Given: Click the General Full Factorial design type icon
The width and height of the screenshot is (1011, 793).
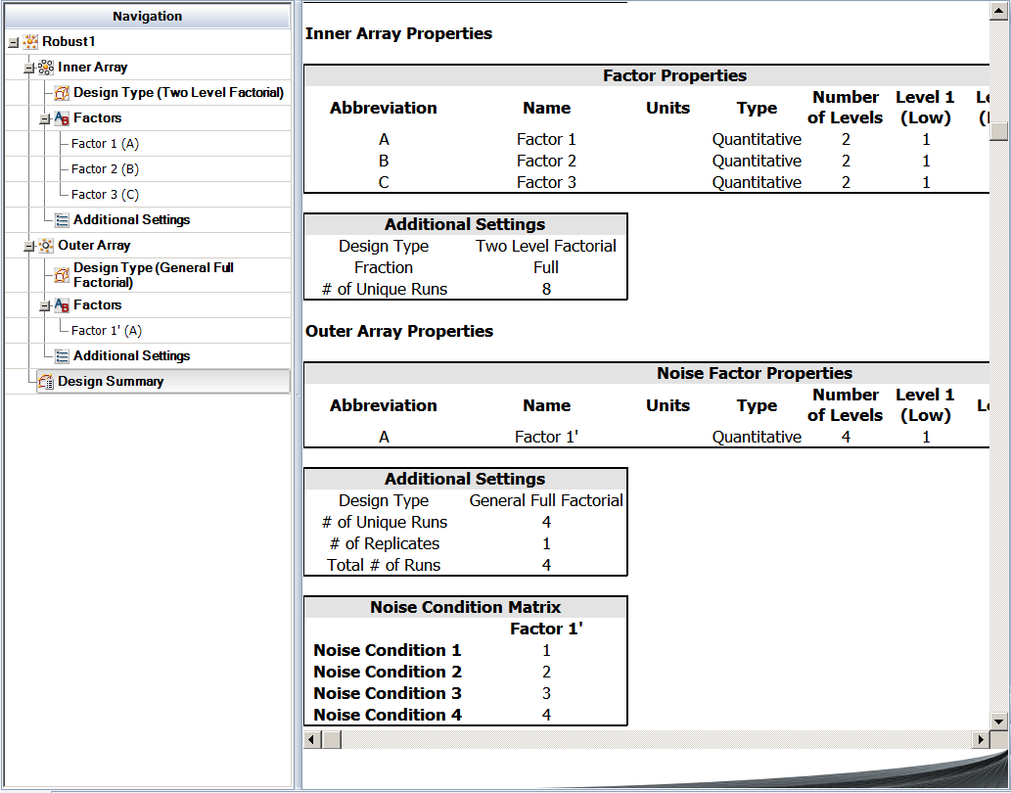Looking at the screenshot, I should click(x=62, y=275).
